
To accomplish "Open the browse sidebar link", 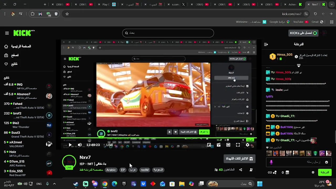I will (x=11, y=55).
